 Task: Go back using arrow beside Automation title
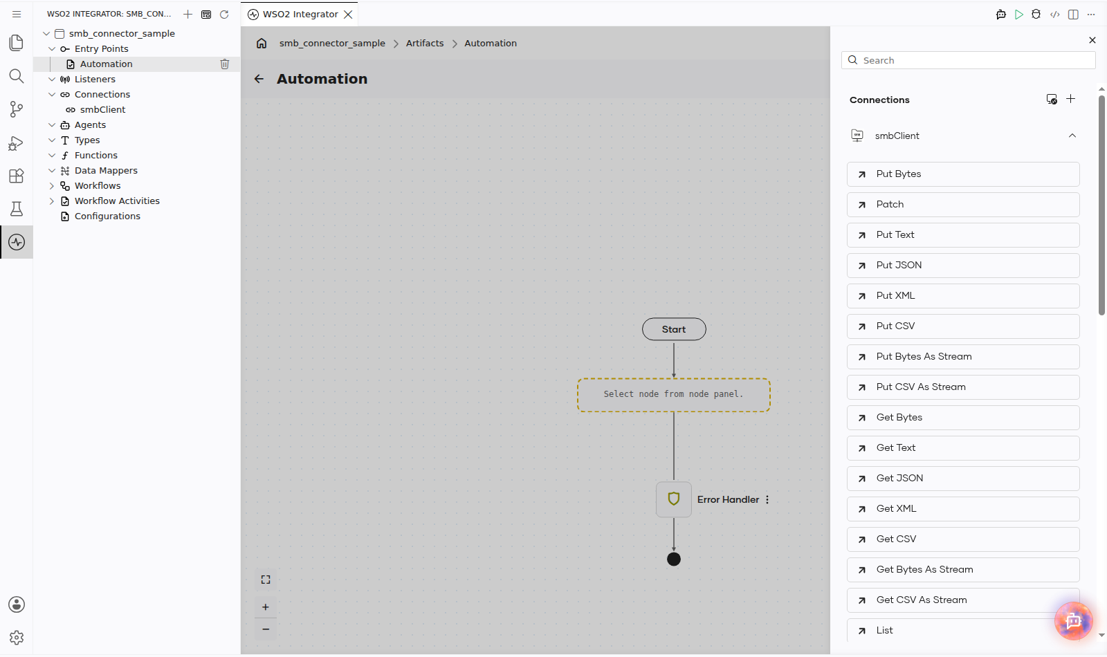(x=259, y=79)
